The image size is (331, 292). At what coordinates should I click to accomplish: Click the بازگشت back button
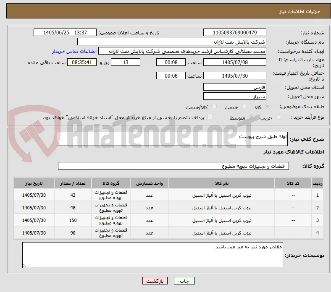coord(155,281)
